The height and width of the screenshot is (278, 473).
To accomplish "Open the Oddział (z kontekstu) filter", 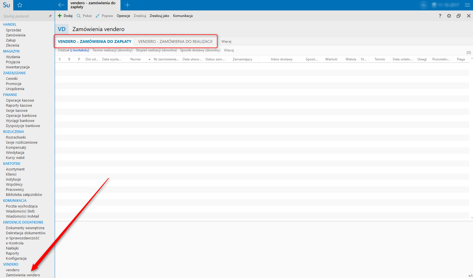I will pyautogui.click(x=73, y=50).
